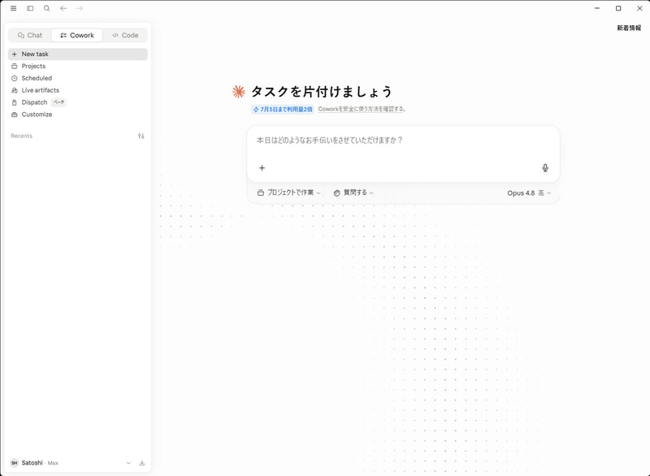Click the orange starburst logo
This screenshot has width=650, height=476.
click(x=239, y=92)
